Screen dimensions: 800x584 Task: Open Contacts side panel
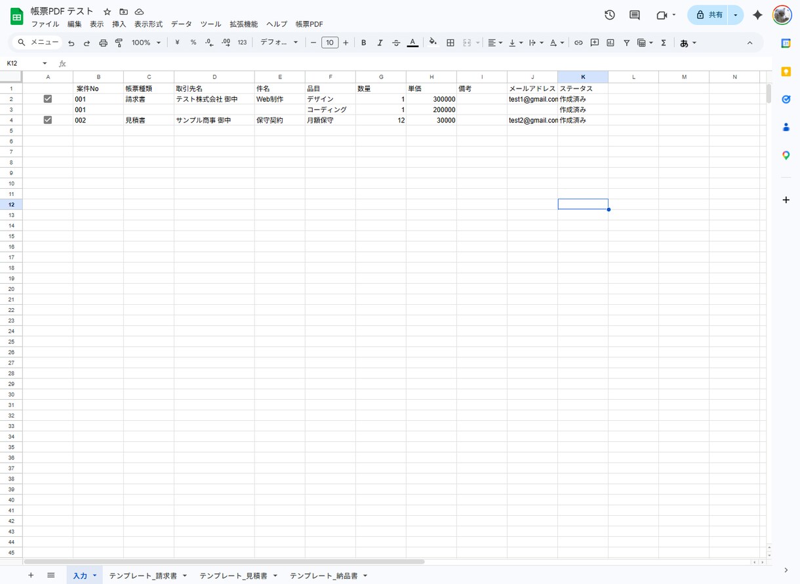(x=786, y=127)
